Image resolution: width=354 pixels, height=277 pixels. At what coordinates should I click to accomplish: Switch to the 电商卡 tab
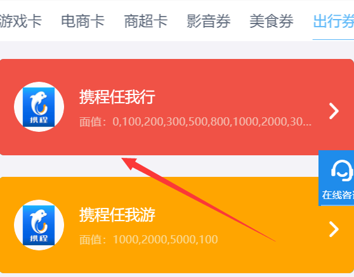[83, 21]
